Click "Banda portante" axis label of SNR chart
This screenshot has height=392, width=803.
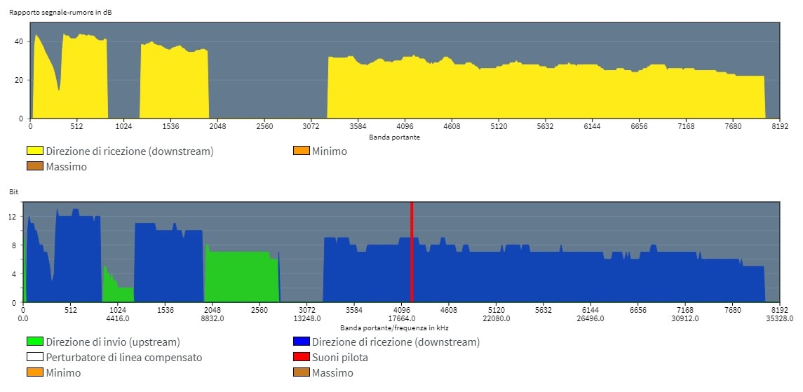394,137
